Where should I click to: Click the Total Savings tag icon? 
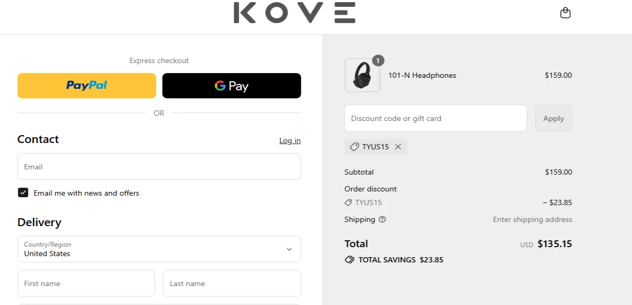click(349, 260)
